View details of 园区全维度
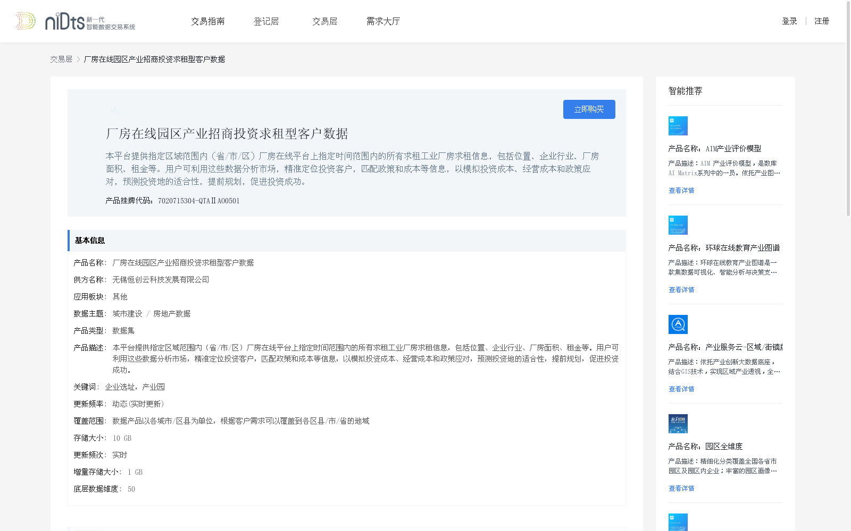Image resolution: width=851 pixels, height=531 pixels. (681, 489)
